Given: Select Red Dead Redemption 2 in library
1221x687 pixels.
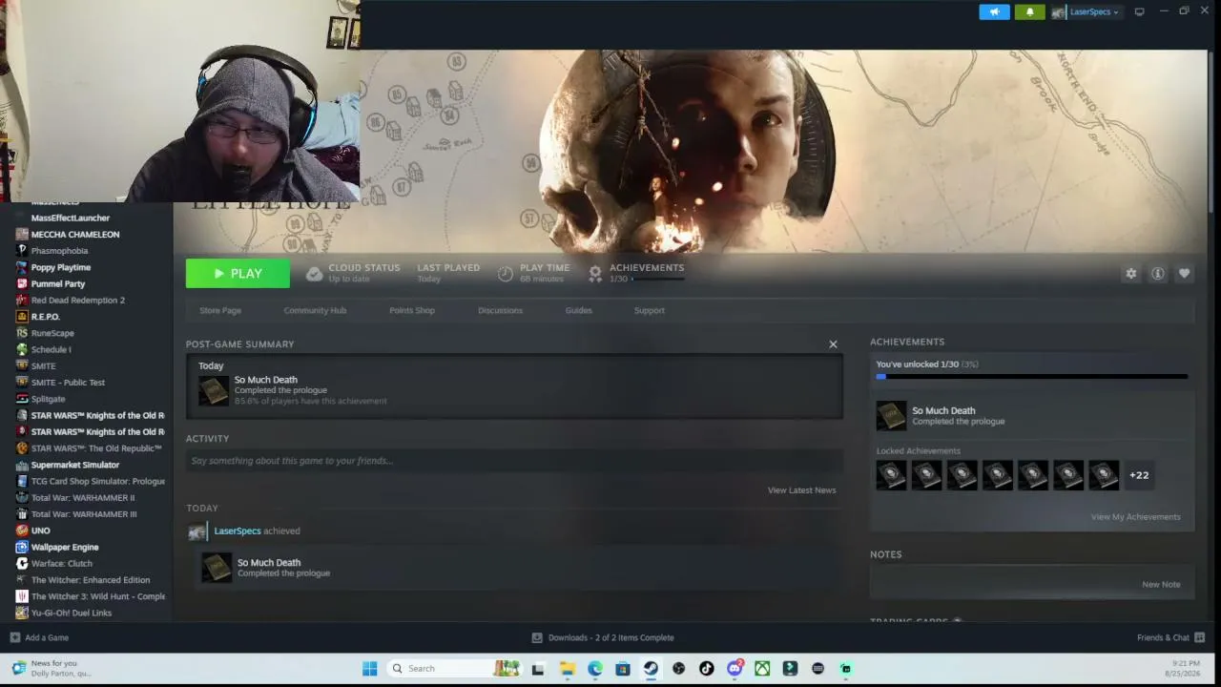Looking at the screenshot, I should tap(77, 301).
